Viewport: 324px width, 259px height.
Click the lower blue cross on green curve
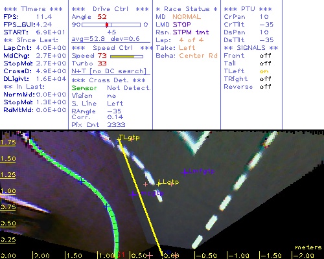tap(106, 207)
